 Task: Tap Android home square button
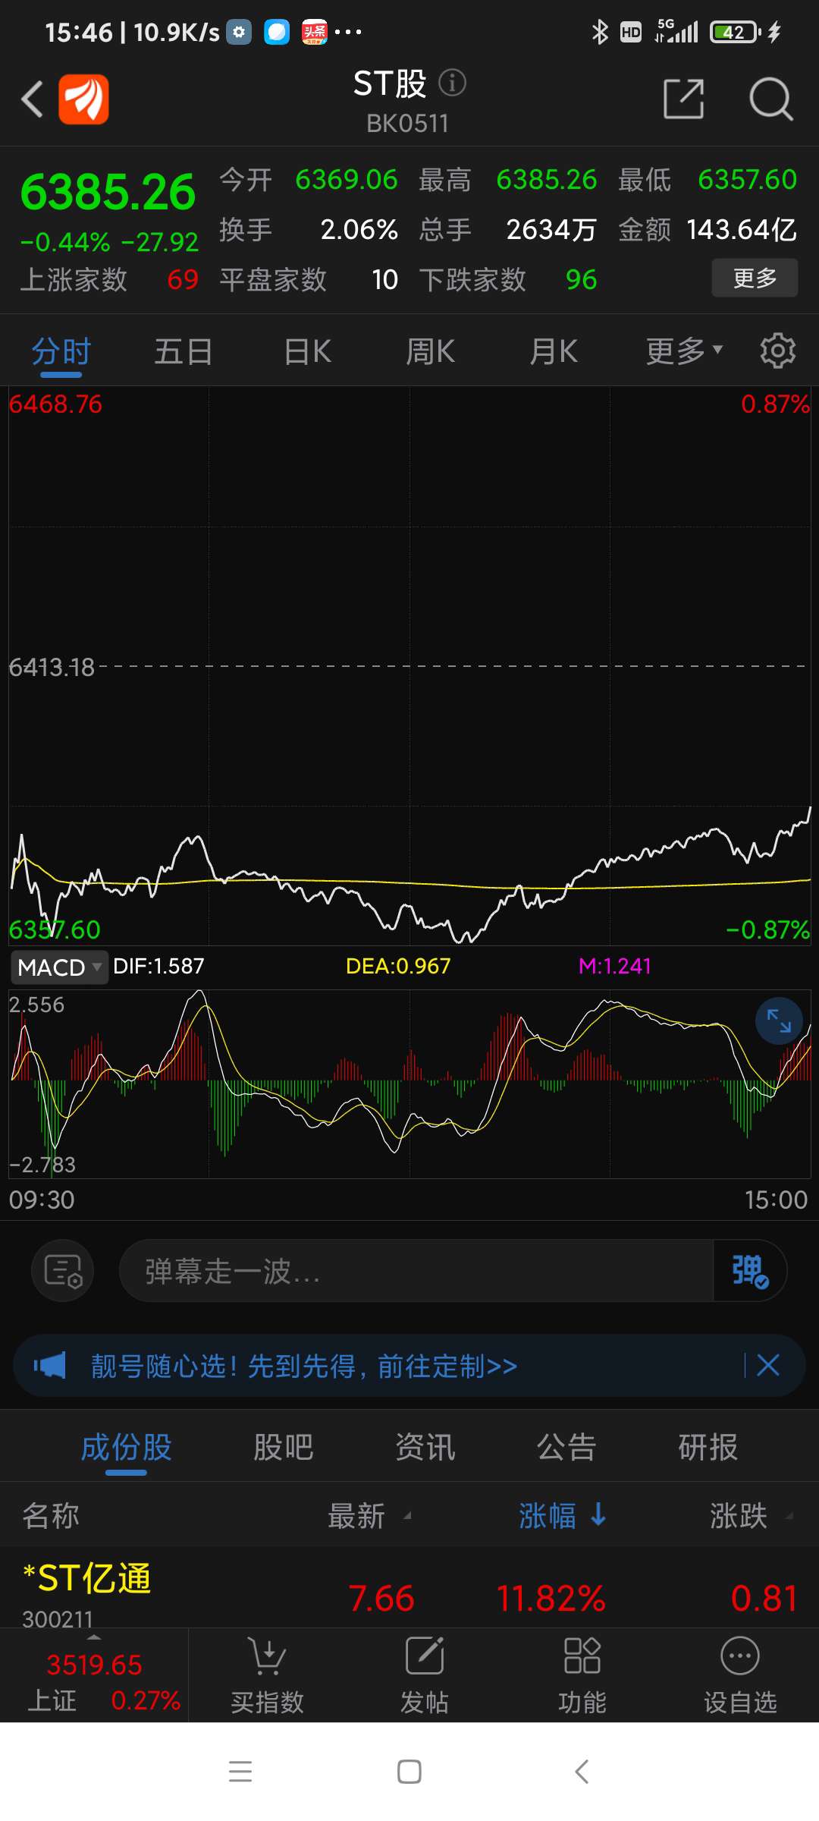point(409,1772)
